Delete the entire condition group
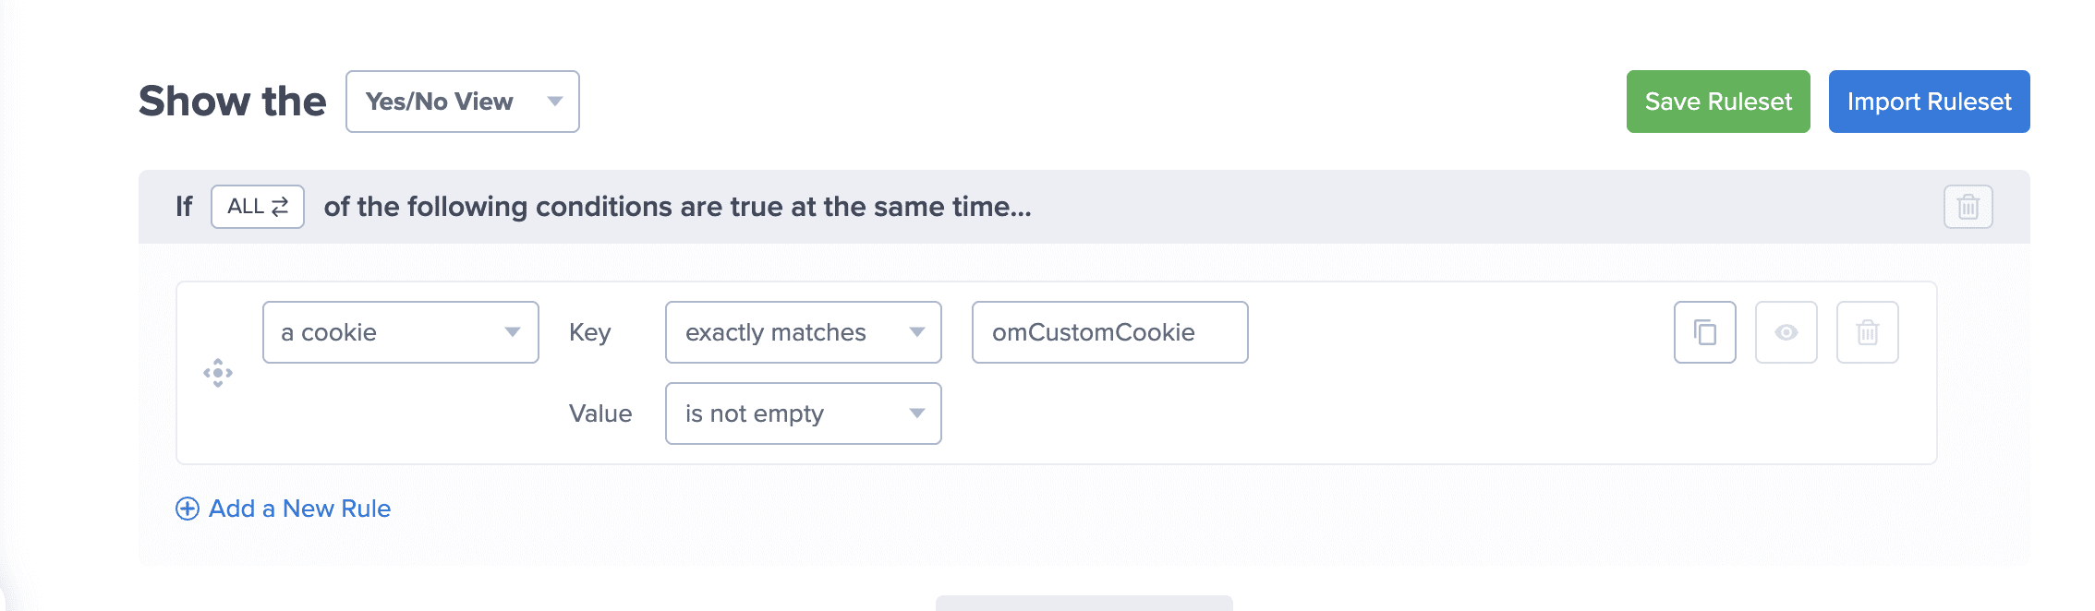Image resolution: width=2095 pixels, height=611 pixels. [1968, 208]
